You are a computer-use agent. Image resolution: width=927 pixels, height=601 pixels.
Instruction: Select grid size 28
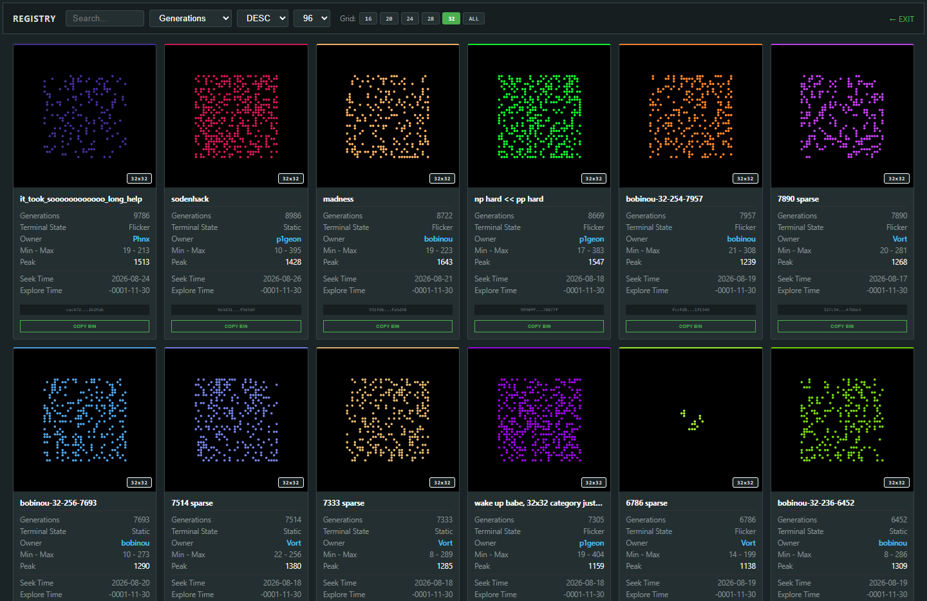[x=431, y=19]
